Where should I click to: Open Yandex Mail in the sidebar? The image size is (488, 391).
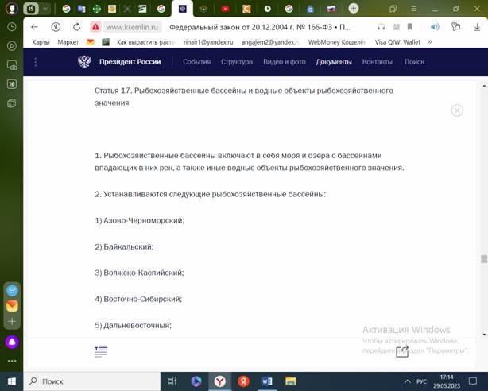click(x=12, y=306)
